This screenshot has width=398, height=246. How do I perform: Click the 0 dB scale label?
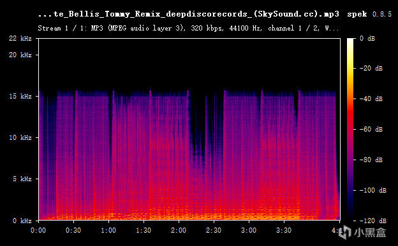point(367,39)
